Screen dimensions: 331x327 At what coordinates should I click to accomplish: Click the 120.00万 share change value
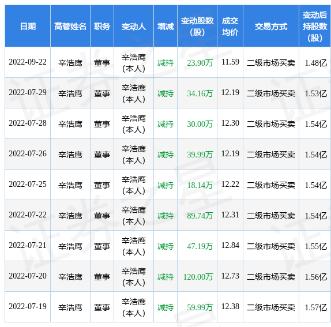198,277
